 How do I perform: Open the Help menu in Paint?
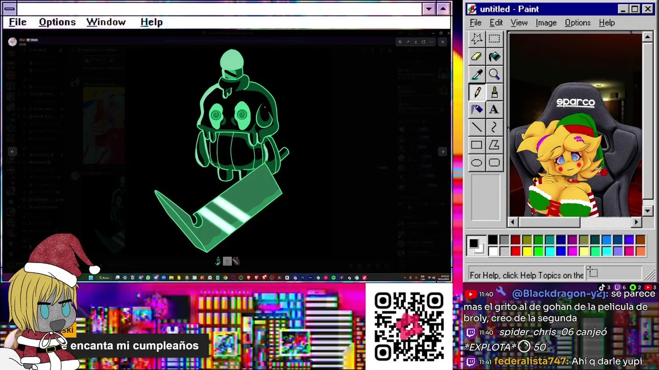coord(606,23)
